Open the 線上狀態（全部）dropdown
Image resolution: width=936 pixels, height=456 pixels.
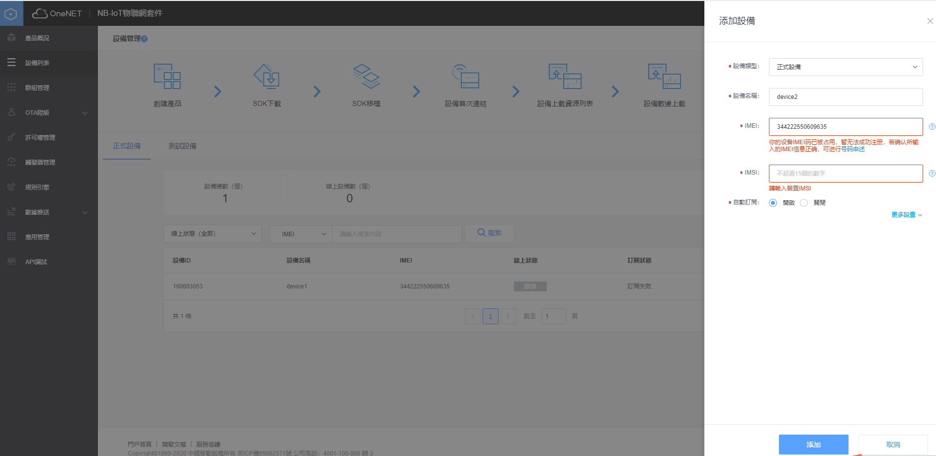(213, 234)
